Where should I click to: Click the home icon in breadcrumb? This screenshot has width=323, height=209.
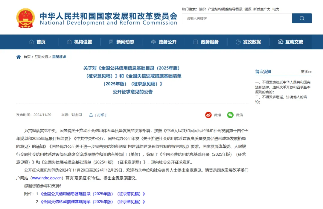[x=19, y=57]
